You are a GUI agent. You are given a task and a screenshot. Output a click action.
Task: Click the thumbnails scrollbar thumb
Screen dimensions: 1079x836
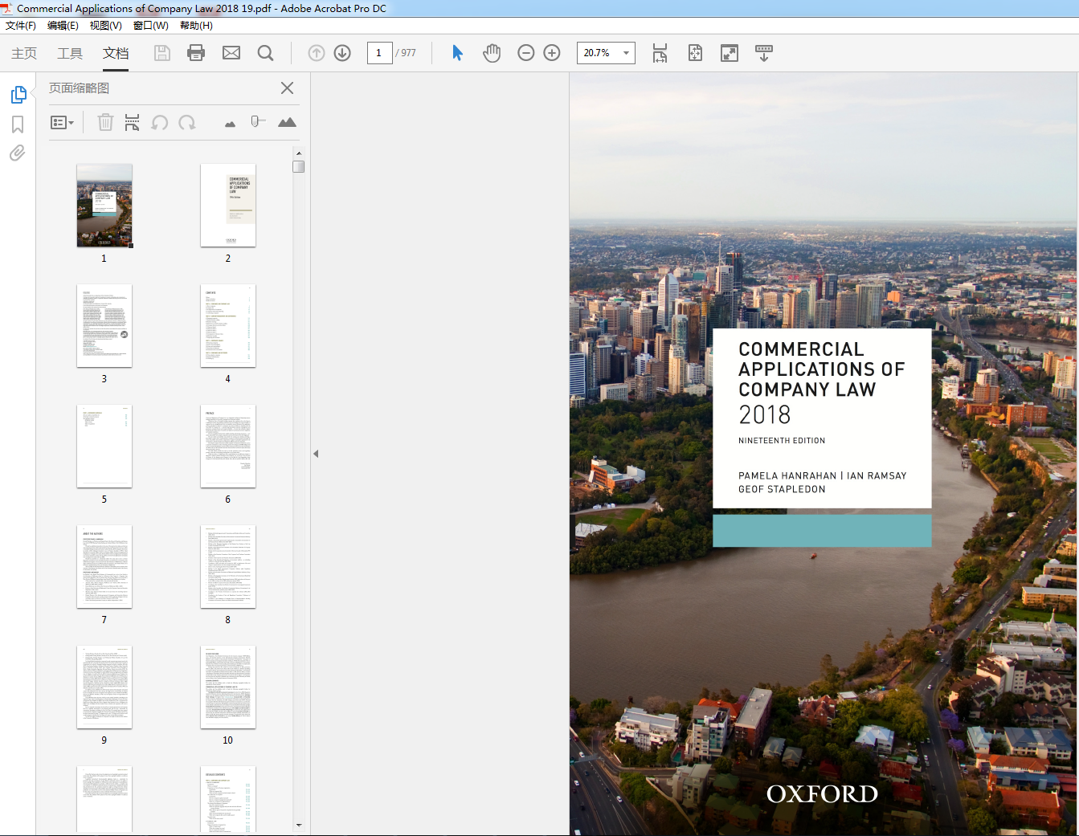[299, 166]
